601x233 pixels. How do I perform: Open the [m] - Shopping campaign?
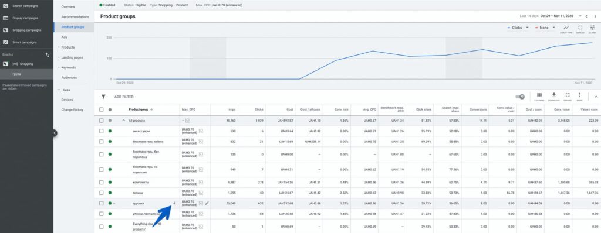23,64
